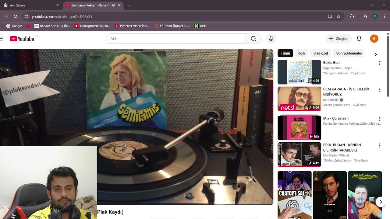This screenshot has width=390, height=219.
Task: Open more options for Mix - Çaresizim
Action: tap(380, 119)
